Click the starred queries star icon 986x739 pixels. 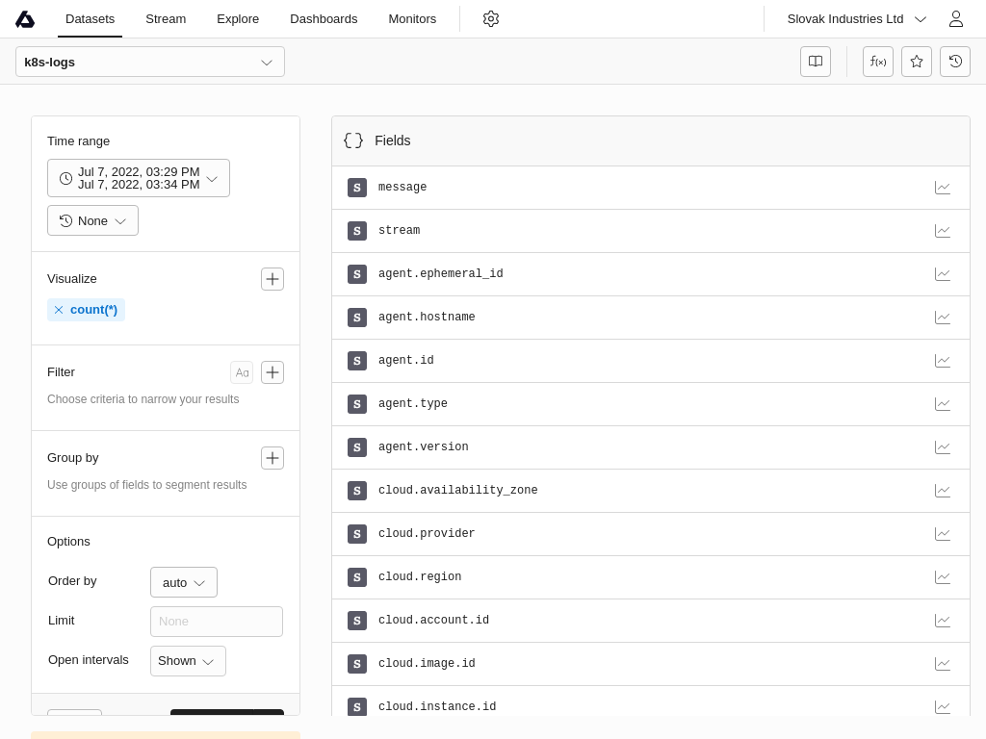pyautogui.click(x=917, y=62)
